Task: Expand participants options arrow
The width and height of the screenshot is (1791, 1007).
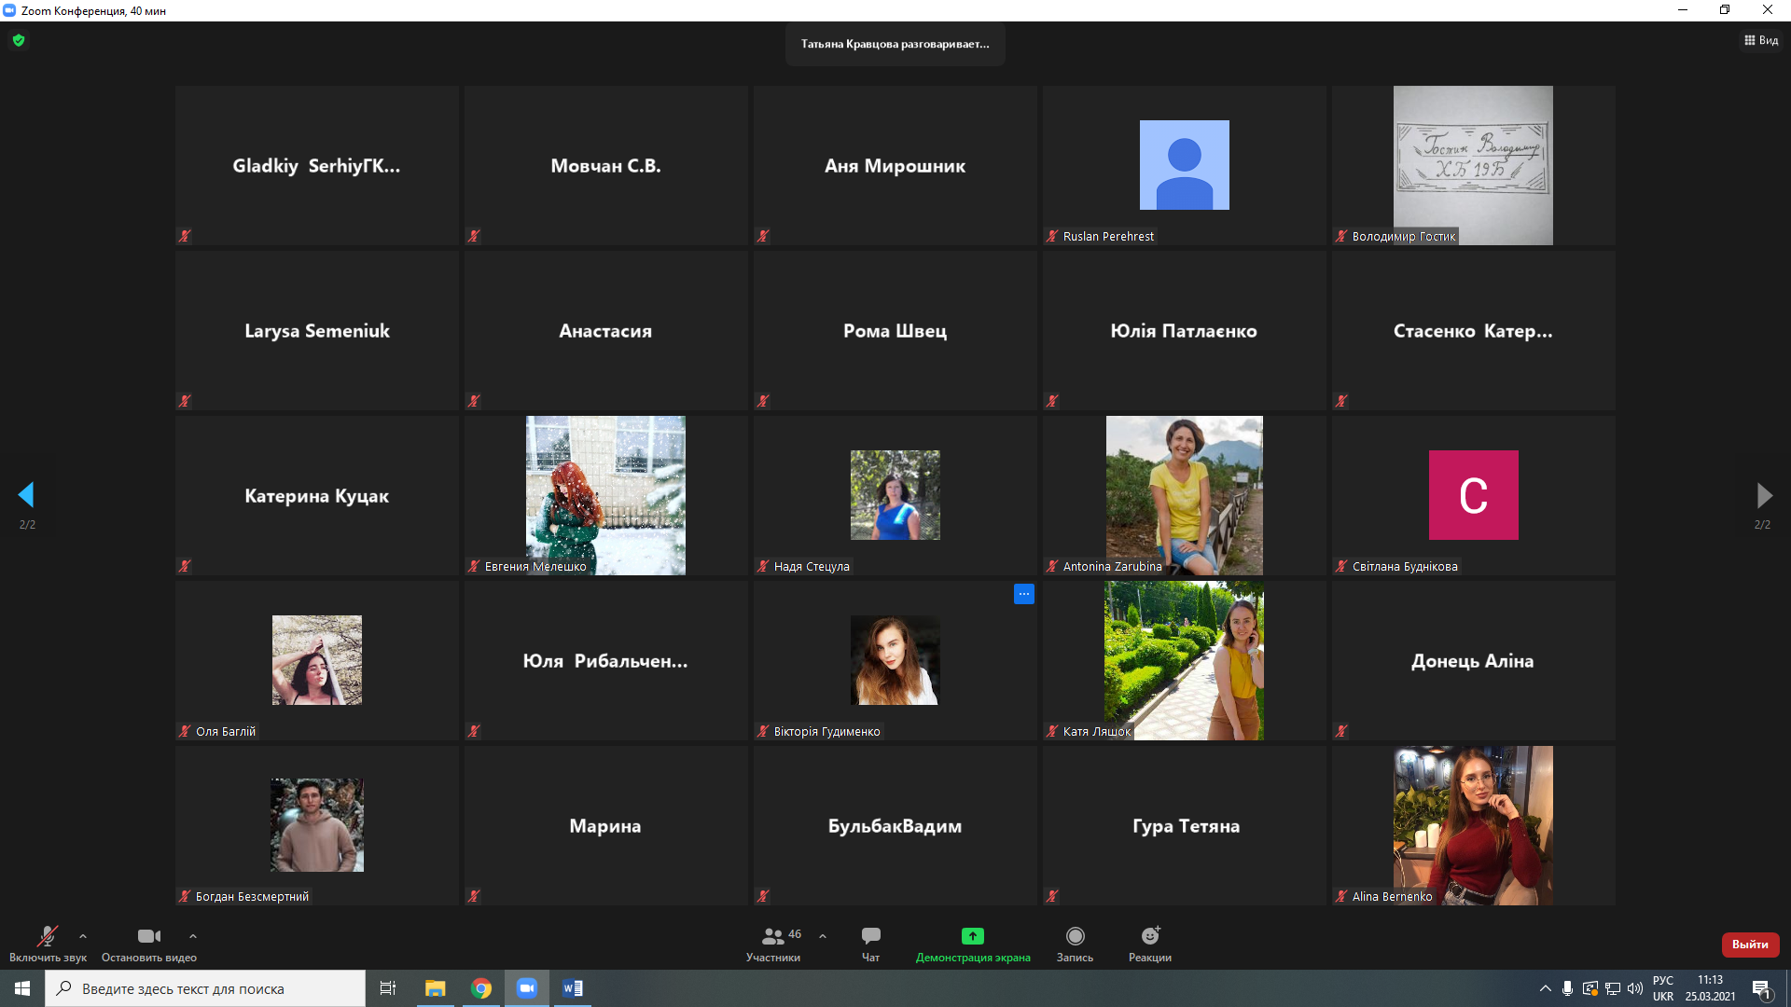Action: click(823, 936)
